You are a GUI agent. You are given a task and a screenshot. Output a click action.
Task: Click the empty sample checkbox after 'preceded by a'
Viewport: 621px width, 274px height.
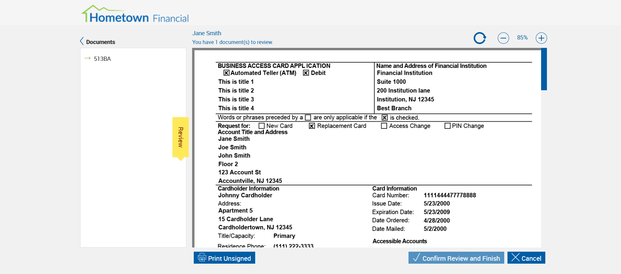click(x=308, y=117)
